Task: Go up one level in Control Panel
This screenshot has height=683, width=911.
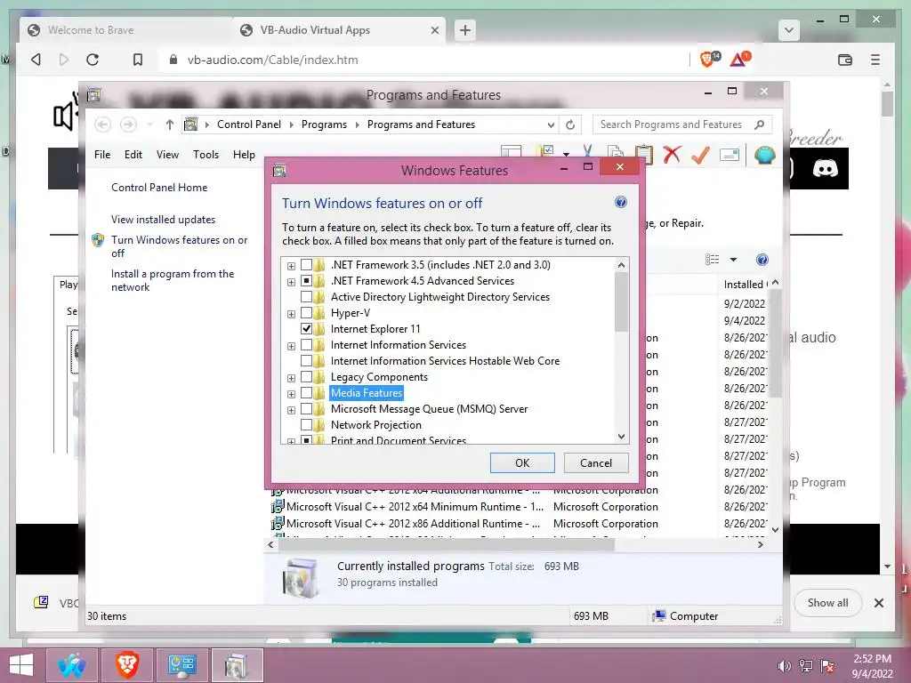Action: pos(170,125)
